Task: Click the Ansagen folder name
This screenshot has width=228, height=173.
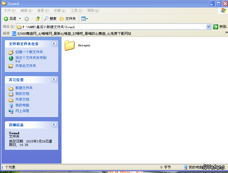Action: pyautogui.click(x=84, y=45)
